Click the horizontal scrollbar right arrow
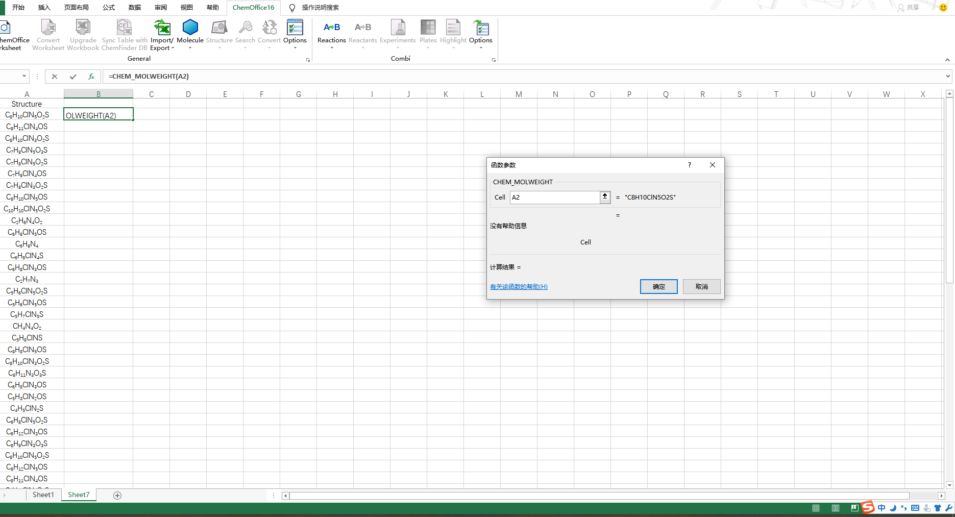This screenshot has height=517, width=955. [941, 496]
